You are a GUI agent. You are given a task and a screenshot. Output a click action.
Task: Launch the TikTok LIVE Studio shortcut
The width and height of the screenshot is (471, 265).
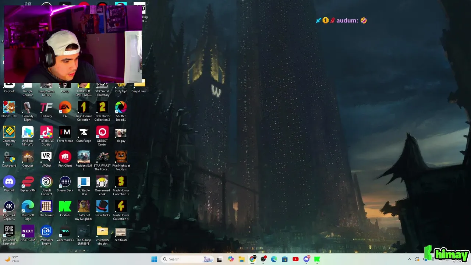click(x=46, y=132)
